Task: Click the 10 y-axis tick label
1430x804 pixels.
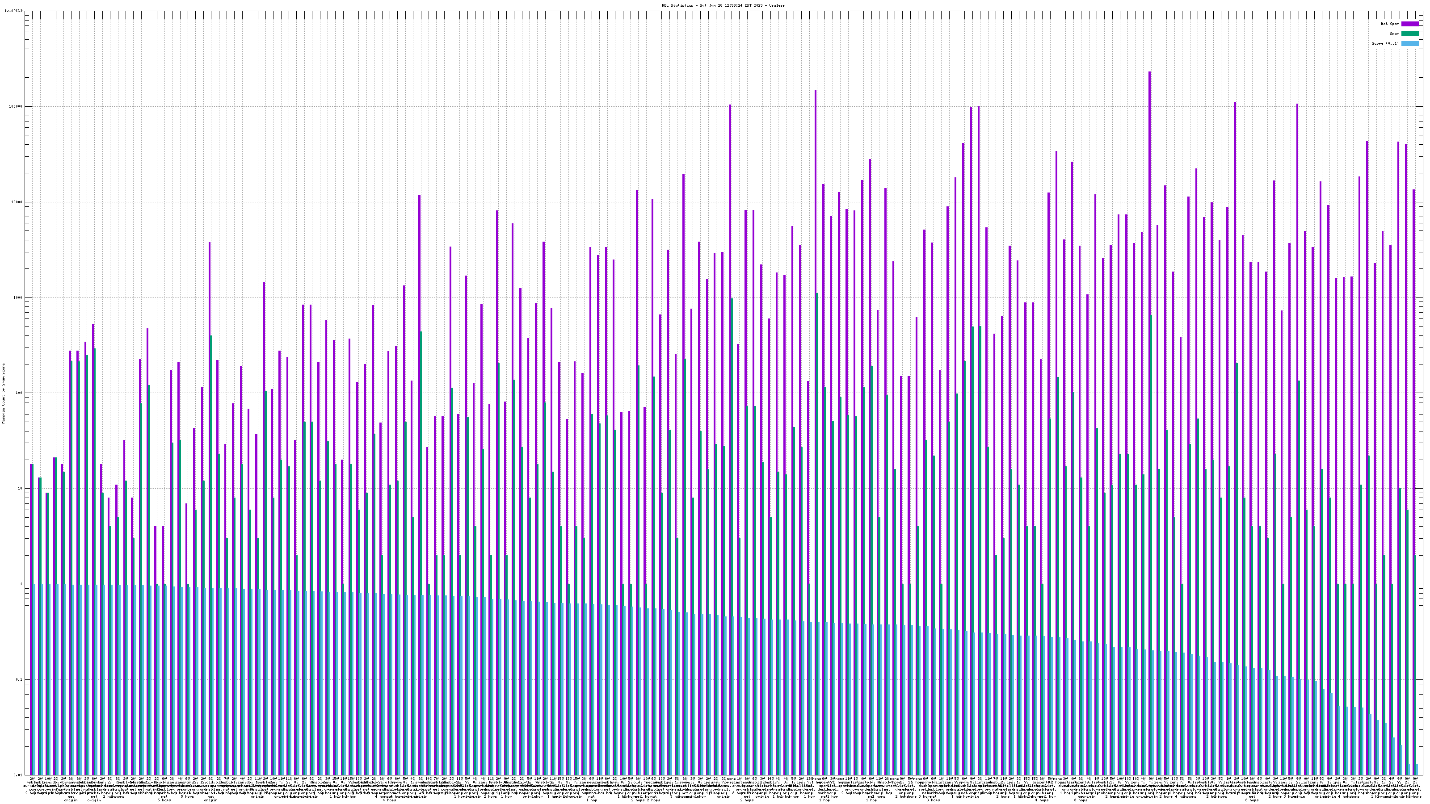Action: 19,489
